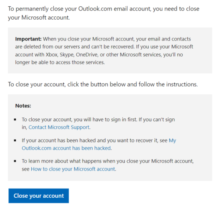Open the Outlook.com account has been hacked link
Viewport: 219px width, 209px height.
pos(66,148)
